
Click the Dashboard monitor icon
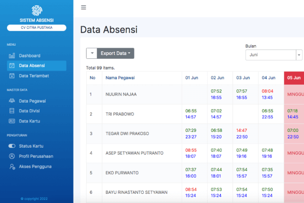[12, 56]
